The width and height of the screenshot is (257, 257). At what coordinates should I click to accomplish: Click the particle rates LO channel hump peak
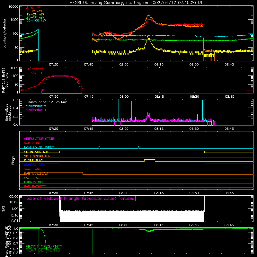[60, 75]
